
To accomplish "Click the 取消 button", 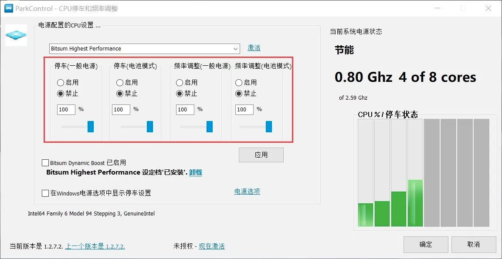I will pyautogui.click(x=474, y=244).
